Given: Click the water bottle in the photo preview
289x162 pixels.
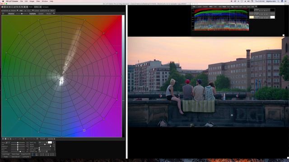Looking at the screenshot, I should tap(224, 97).
